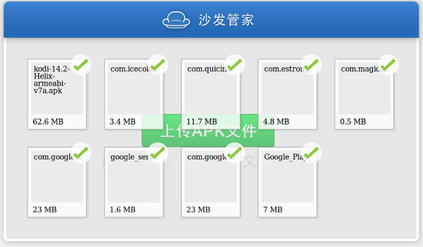Select the kodi-14.2-Helix-armeabi-v7a.apk file card
This screenshot has height=247, width=423.
click(x=57, y=94)
